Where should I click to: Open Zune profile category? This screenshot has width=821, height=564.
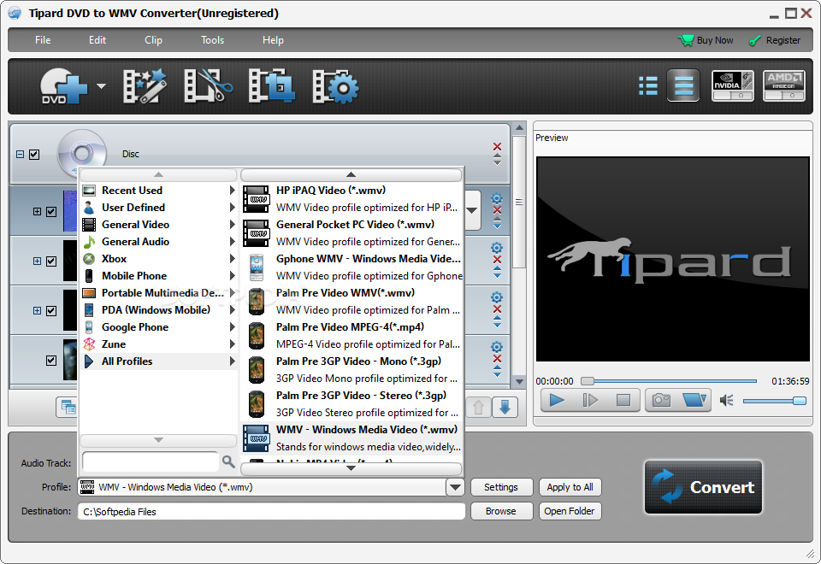tap(159, 344)
